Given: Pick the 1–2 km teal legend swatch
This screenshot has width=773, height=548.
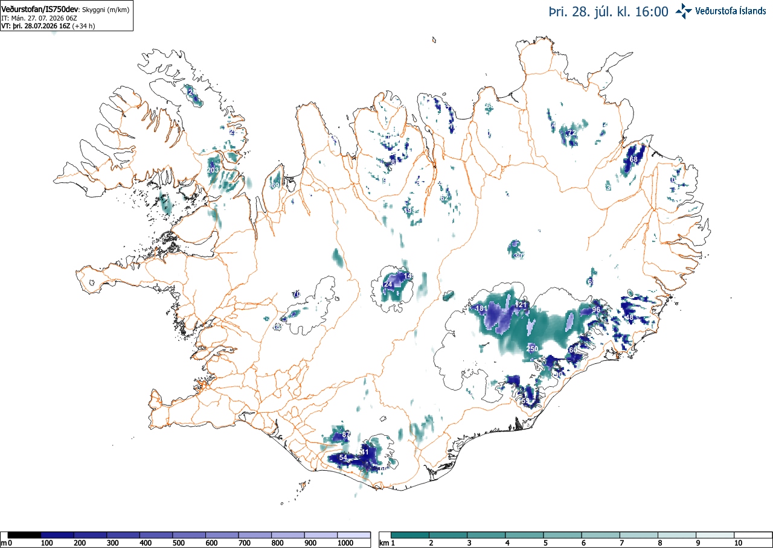Looking at the screenshot, I should point(410,535).
